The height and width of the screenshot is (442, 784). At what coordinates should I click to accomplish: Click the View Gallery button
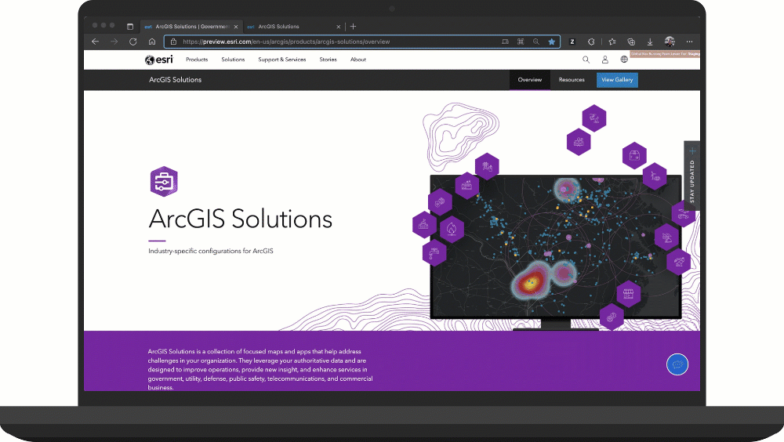pos(617,80)
